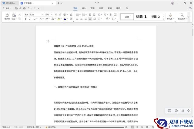Expand the bullet list dropdown arrow

pos(80,15)
